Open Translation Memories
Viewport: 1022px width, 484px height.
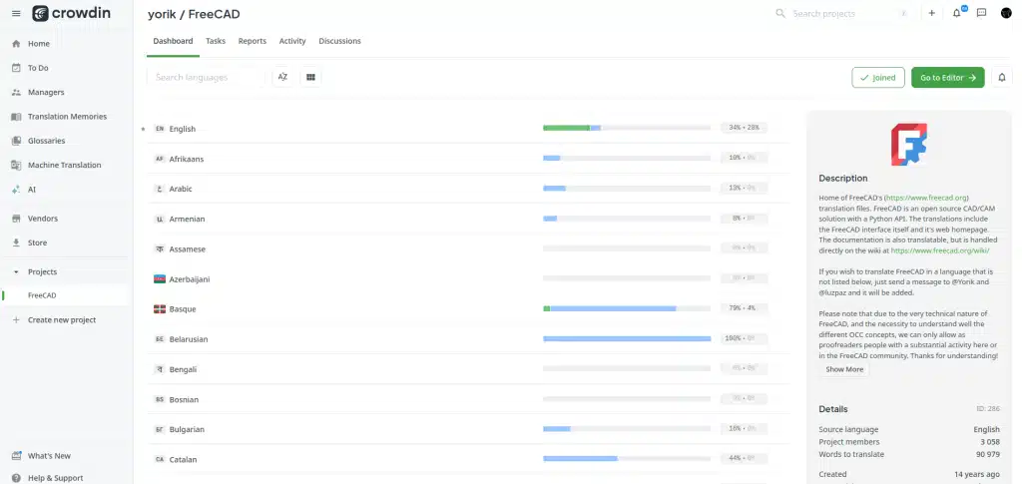(x=67, y=117)
